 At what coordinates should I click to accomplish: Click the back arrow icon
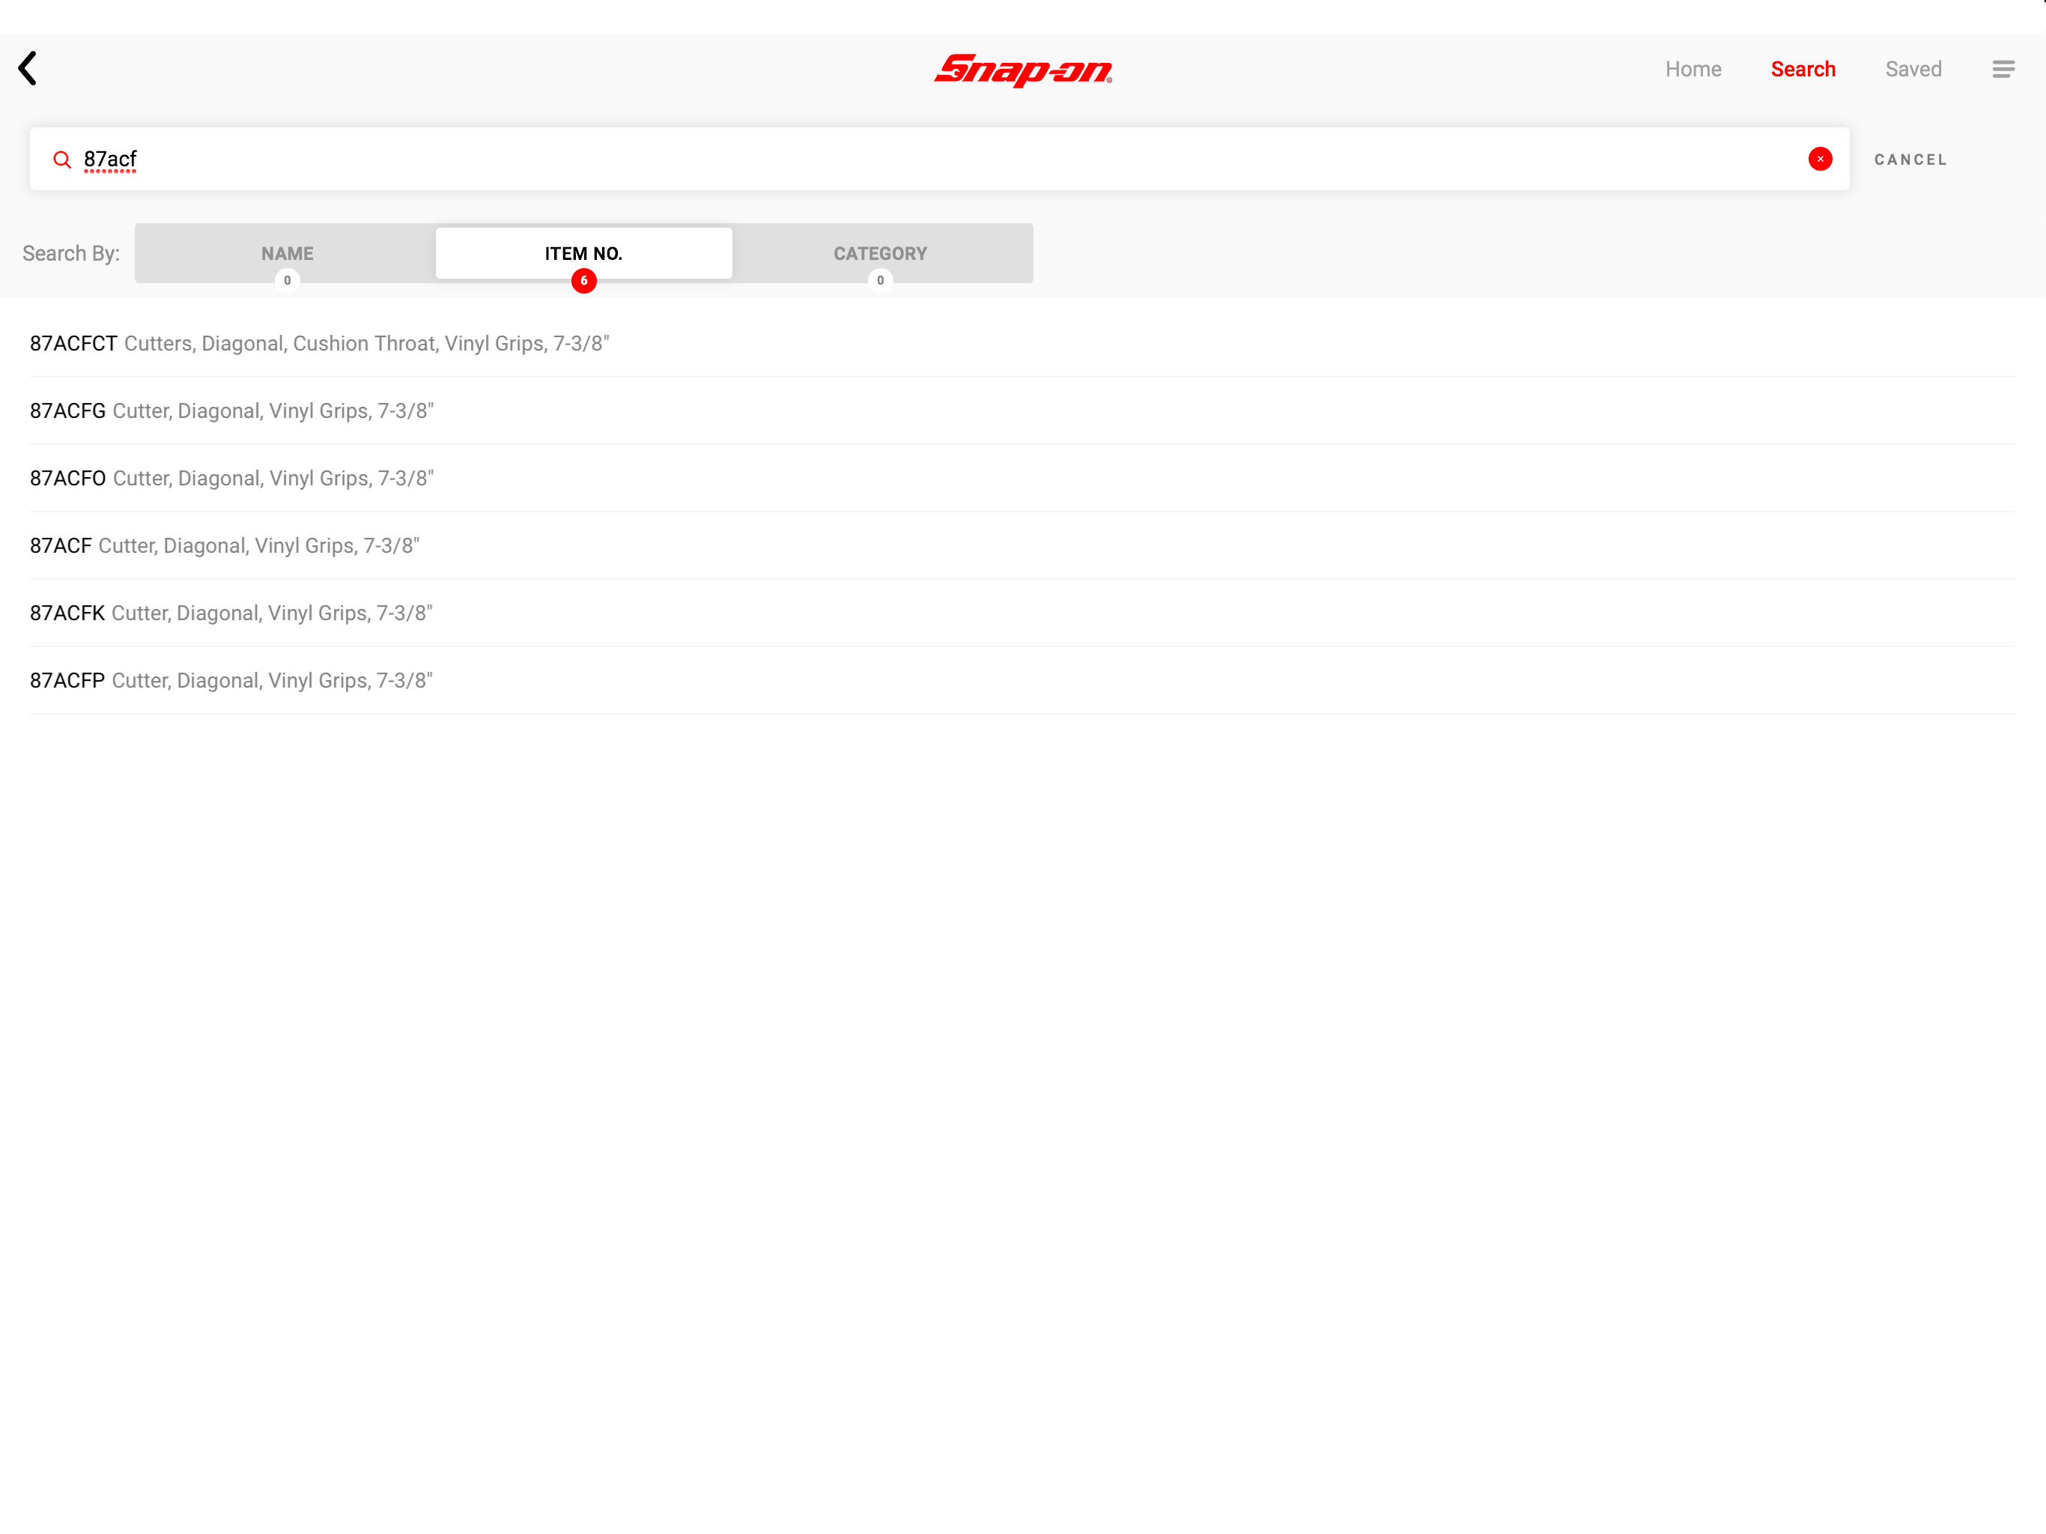(28, 68)
